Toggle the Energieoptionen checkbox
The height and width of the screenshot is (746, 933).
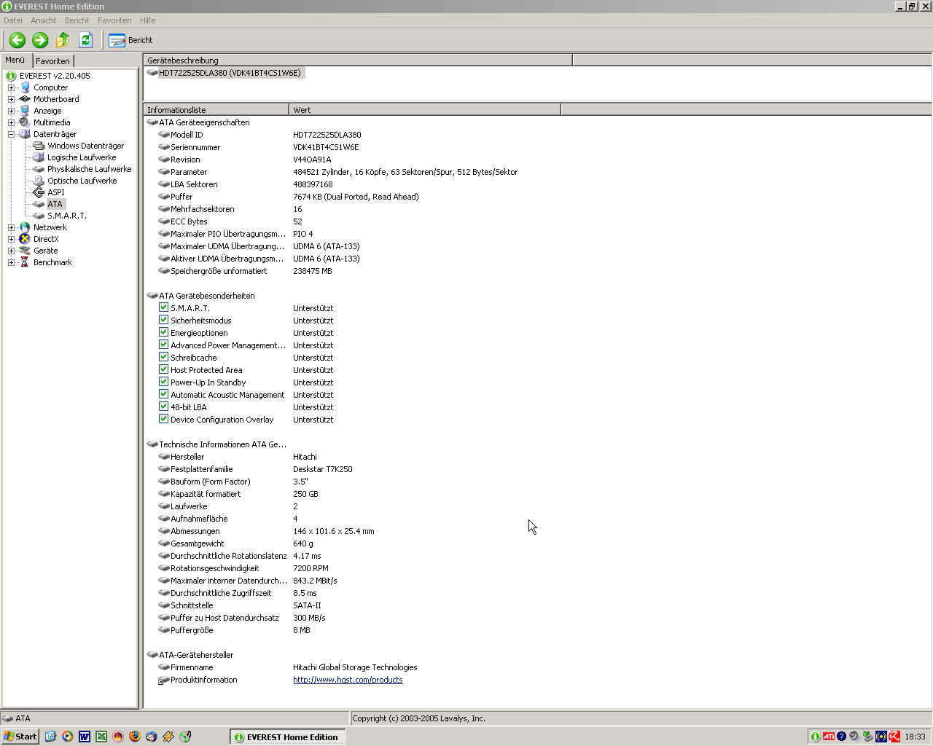[163, 332]
